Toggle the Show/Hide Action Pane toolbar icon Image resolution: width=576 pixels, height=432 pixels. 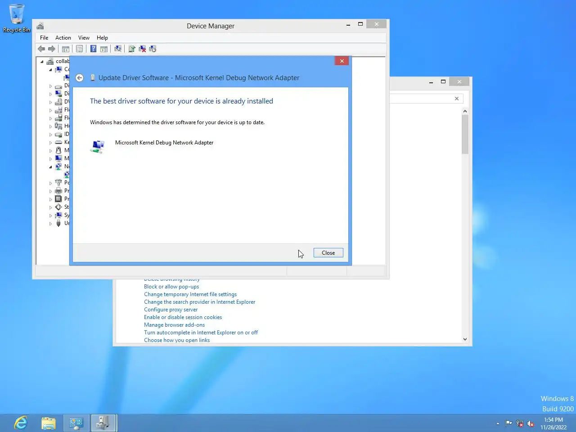(x=104, y=49)
